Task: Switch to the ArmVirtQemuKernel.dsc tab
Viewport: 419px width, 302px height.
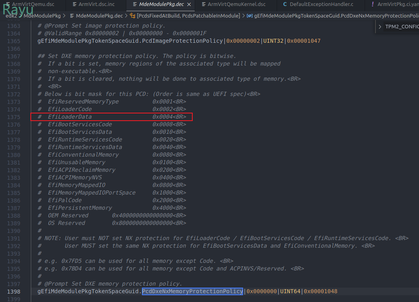Action: (x=234, y=4)
